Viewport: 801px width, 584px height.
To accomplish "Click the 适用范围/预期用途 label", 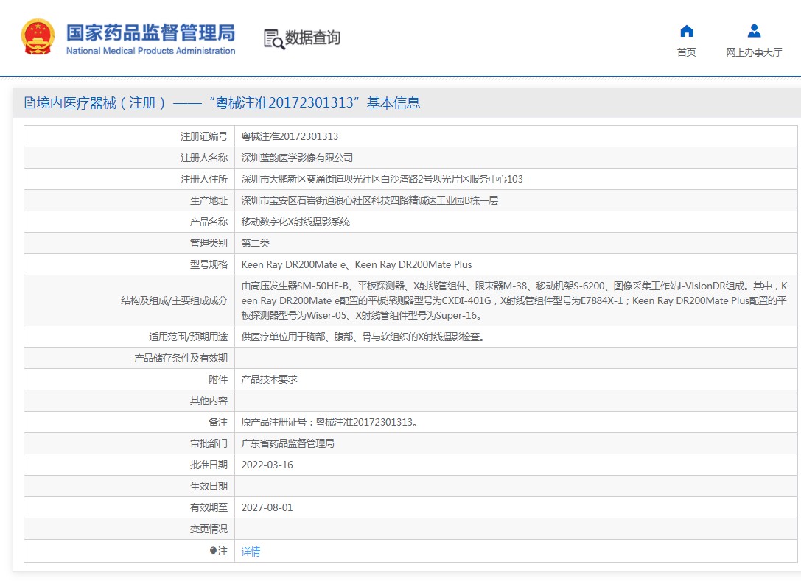I will coord(188,337).
